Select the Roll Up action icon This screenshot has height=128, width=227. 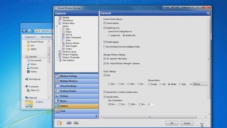click(63, 34)
